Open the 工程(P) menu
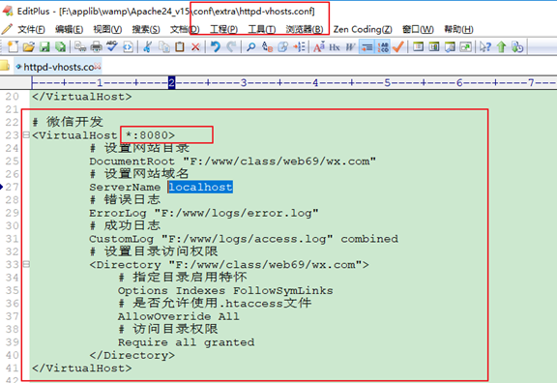557x383 pixels. point(223,29)
